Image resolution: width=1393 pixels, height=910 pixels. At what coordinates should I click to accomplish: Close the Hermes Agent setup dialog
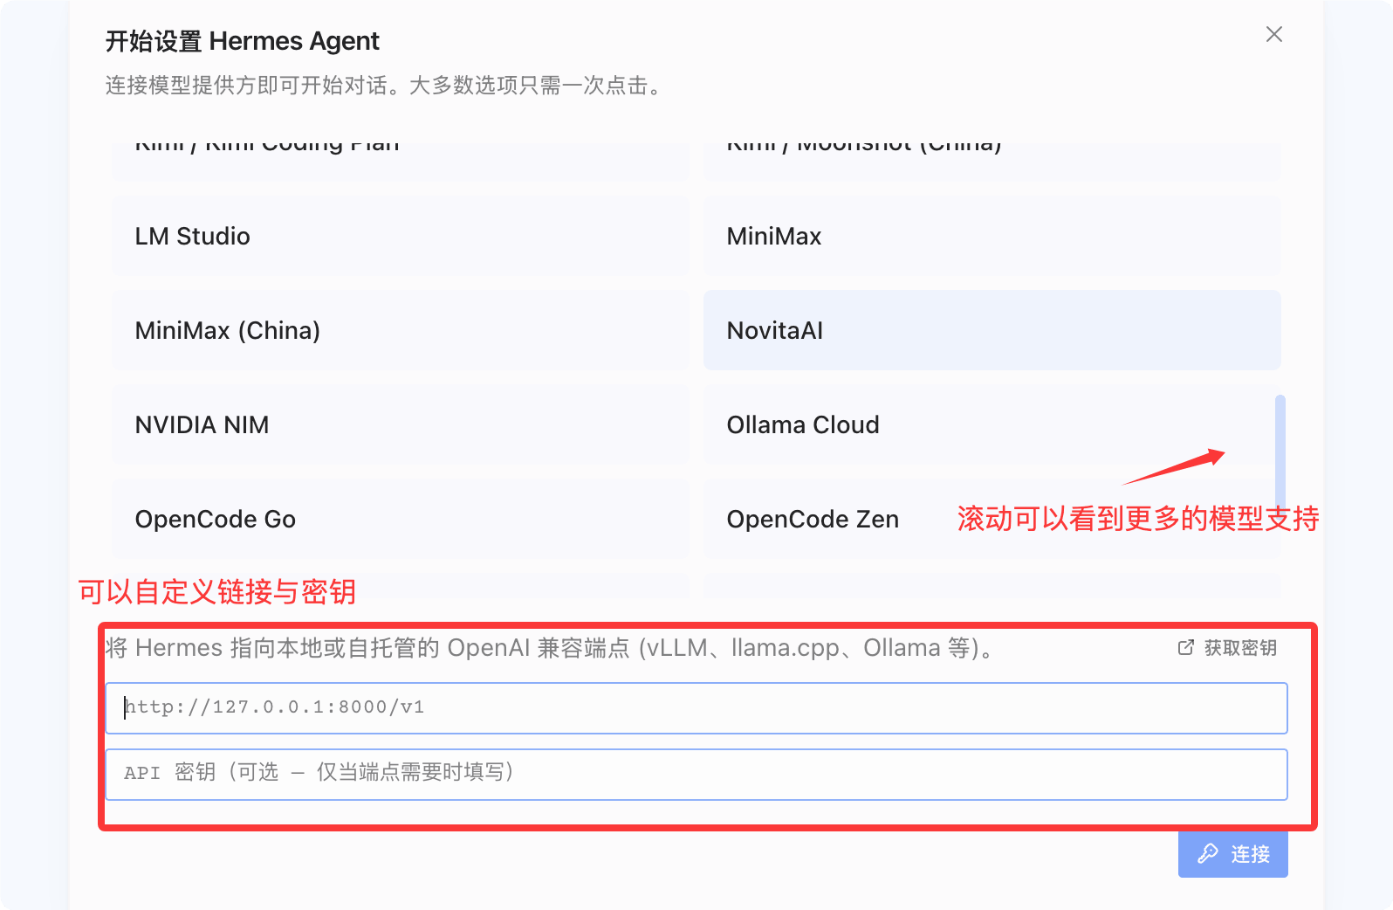point(1274,34)
